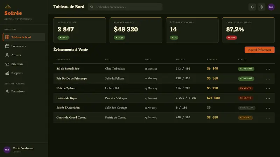
Task: Click the revenue value $24 080
Action: [x=213, y=98]
